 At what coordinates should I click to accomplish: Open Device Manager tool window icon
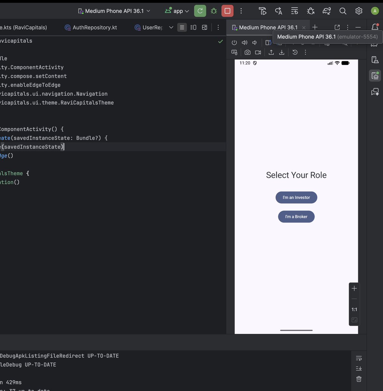click(375, 60)
